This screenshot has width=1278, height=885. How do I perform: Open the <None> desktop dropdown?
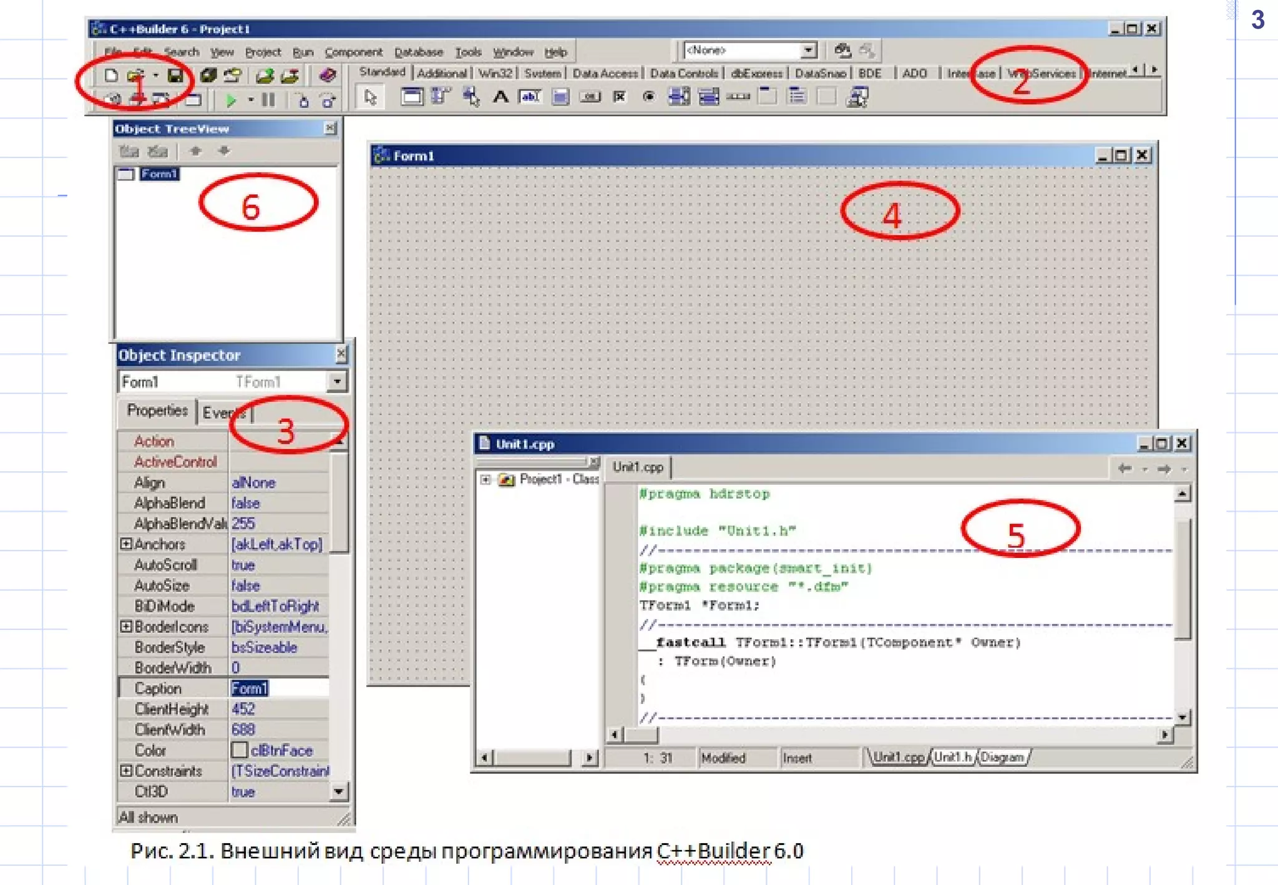coord(808,50)
